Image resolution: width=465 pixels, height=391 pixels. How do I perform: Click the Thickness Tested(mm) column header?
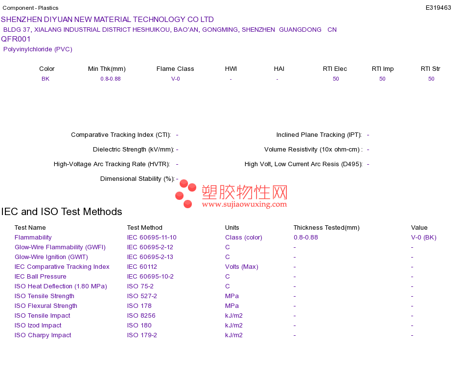pyautogui.click(x=326, y=227)
